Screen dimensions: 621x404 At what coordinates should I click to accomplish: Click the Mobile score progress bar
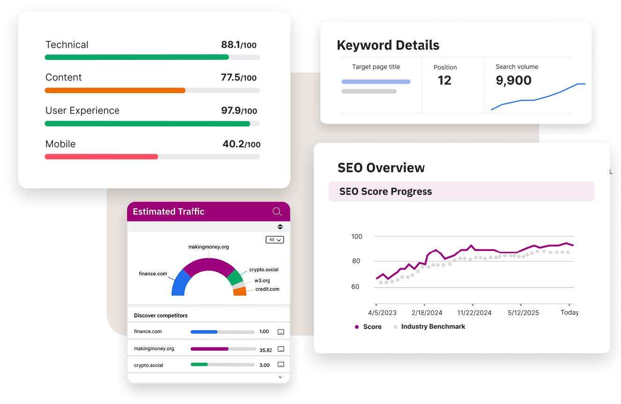click(x=152, y=157)
